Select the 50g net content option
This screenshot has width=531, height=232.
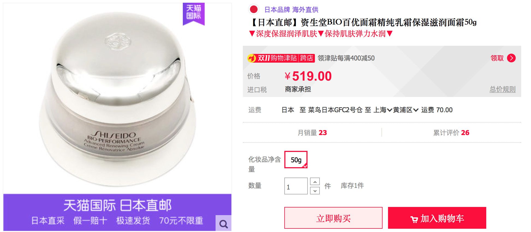click(x=296, y=160)
